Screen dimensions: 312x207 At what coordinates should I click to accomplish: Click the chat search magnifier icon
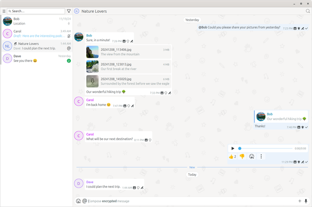(x=308, y=11)
